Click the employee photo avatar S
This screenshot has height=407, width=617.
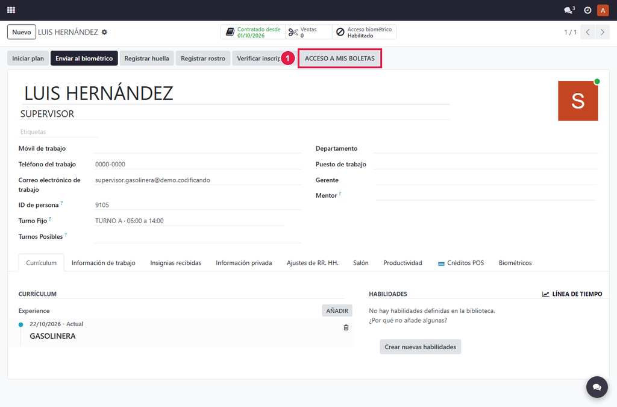pyautogui.click(x=578, y=101)
